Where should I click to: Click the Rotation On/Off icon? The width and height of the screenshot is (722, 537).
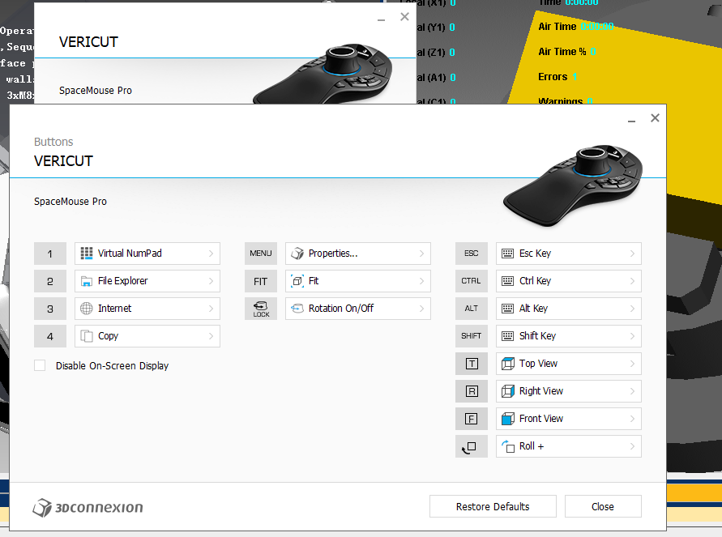(297, 309)
